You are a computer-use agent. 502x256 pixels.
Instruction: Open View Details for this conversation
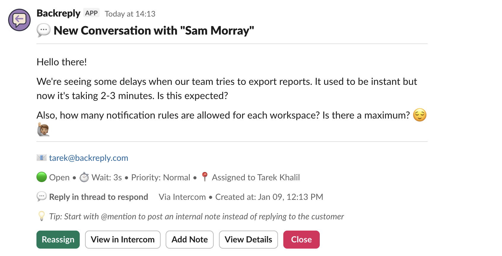(248, 239)
